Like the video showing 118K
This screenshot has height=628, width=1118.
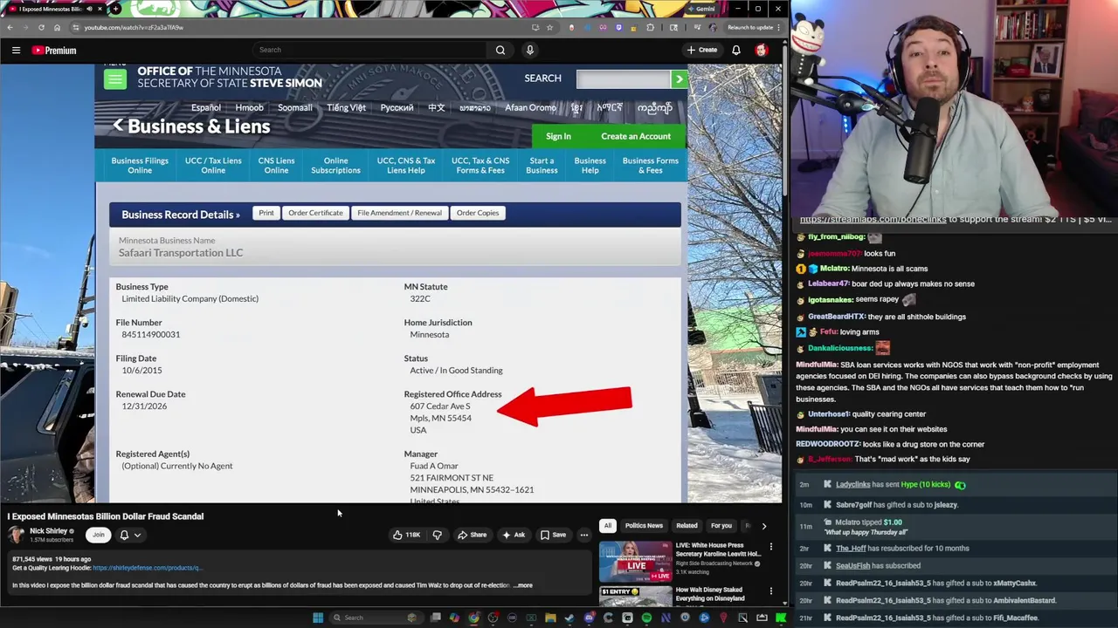click(406, 535)
